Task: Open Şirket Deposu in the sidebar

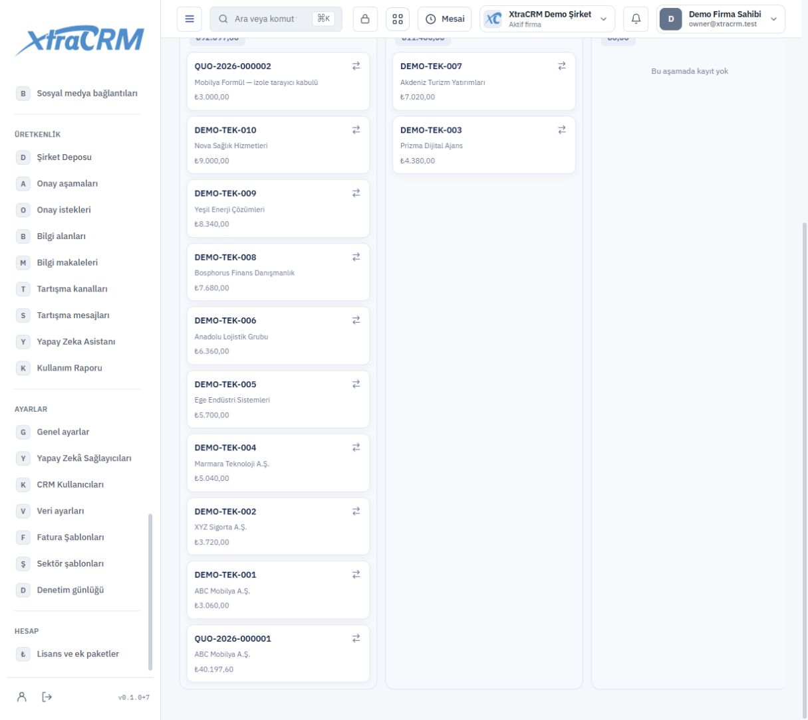Action: tap(77, 157)
